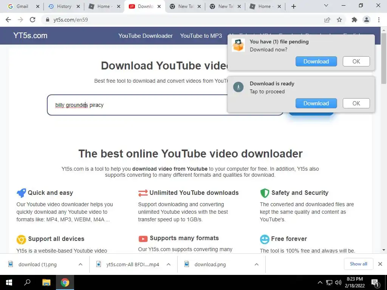
Task: Close the active Download tab
Action: 159,6
